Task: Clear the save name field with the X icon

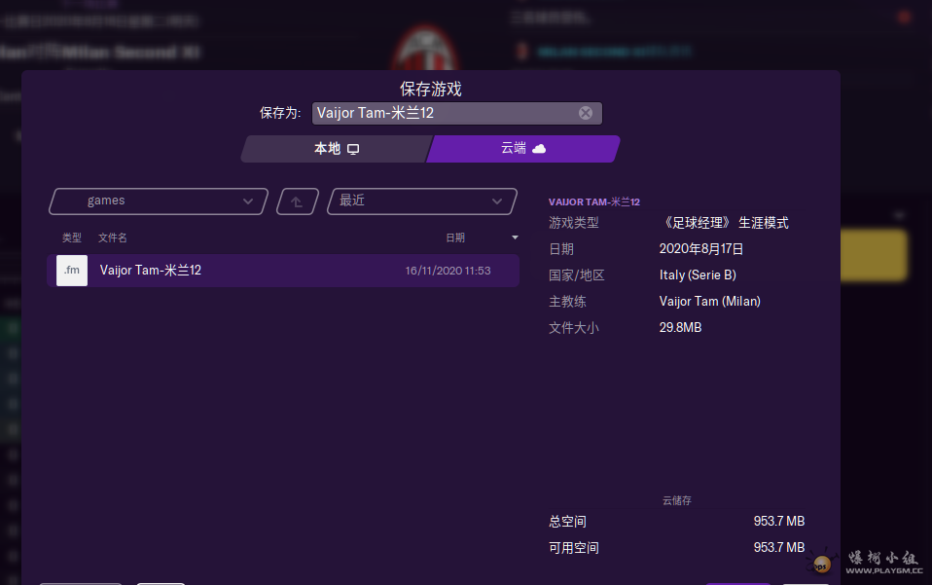Action: (586, 113)
